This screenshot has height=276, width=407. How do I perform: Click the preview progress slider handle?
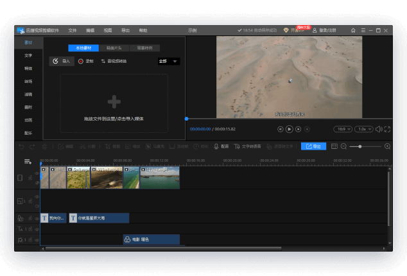(186, 119)
